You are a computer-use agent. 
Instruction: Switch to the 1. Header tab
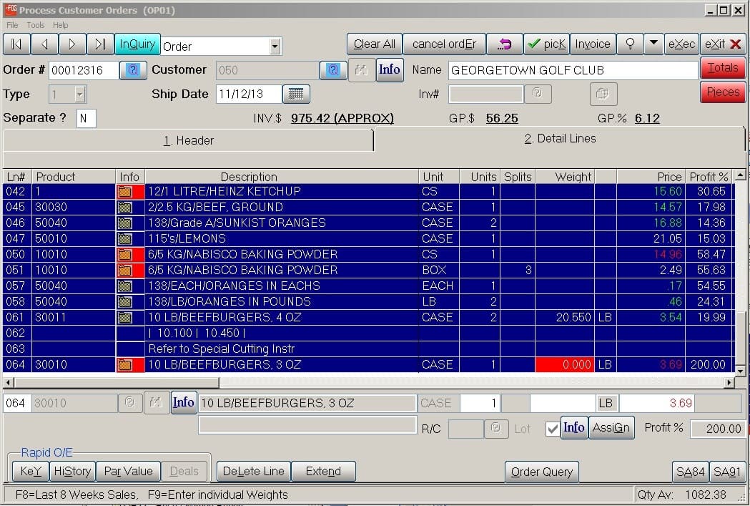188,141
